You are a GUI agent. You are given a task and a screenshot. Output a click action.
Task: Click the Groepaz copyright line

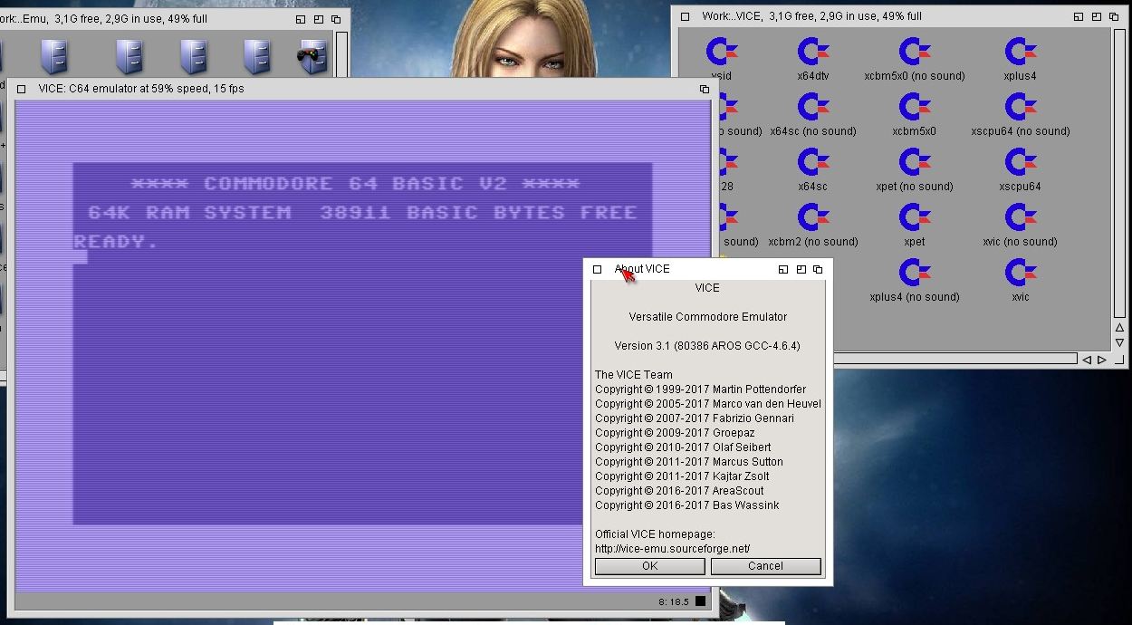pos(675,433)
